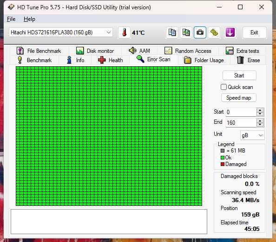This screenshot has height=242, width=276.
Task: Click the Exit button
Action: point(254,32)
